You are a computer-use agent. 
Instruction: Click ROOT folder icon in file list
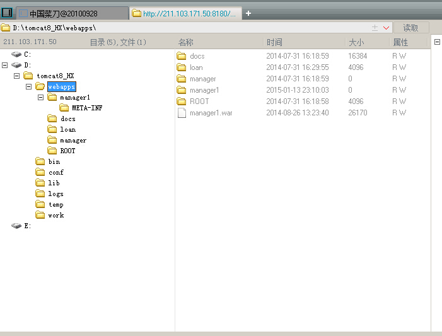182,101
